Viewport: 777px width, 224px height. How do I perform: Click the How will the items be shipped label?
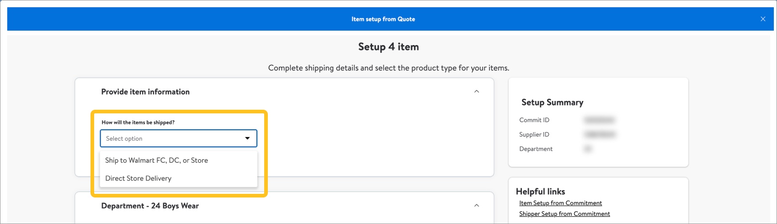(138, 123)
